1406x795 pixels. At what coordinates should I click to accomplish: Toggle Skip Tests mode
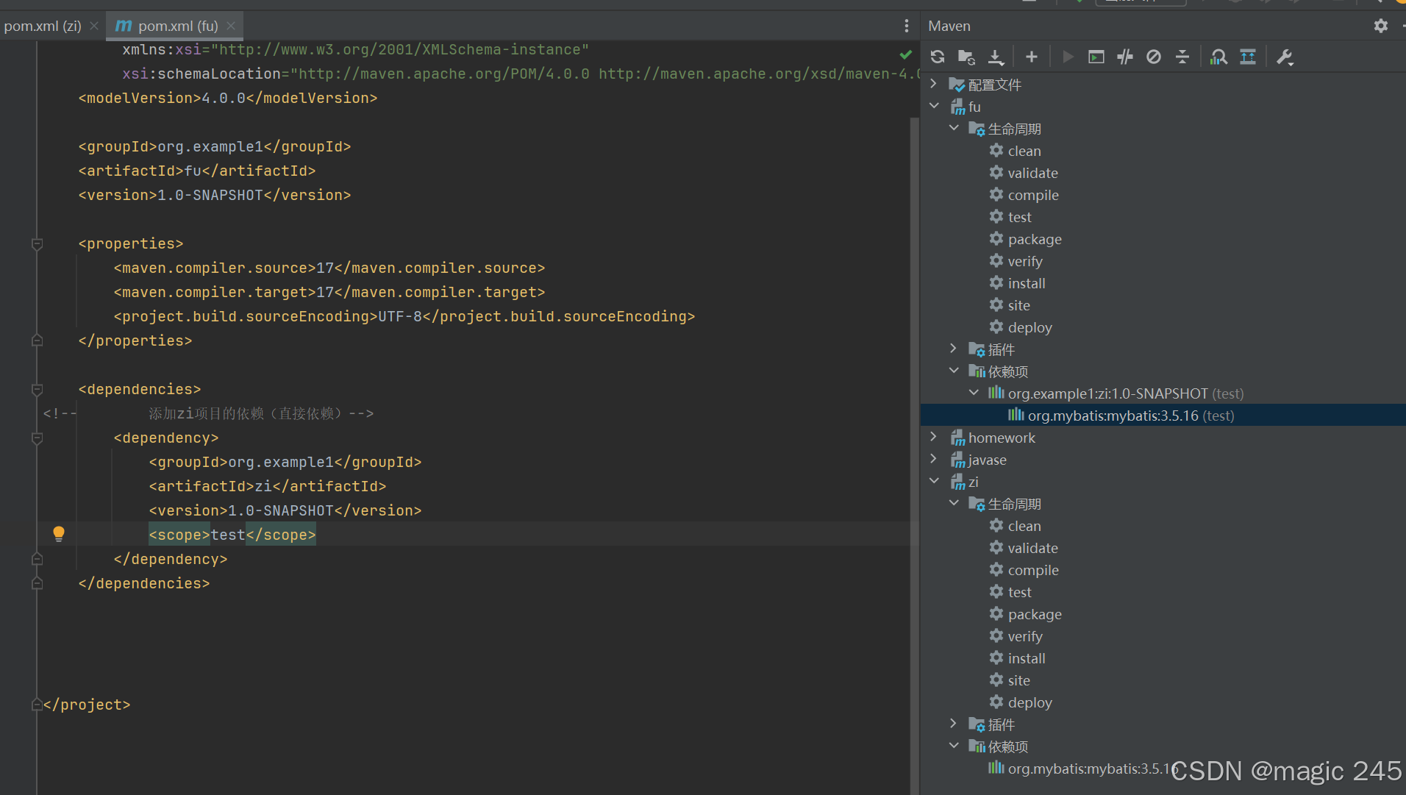coord(1154,57)
